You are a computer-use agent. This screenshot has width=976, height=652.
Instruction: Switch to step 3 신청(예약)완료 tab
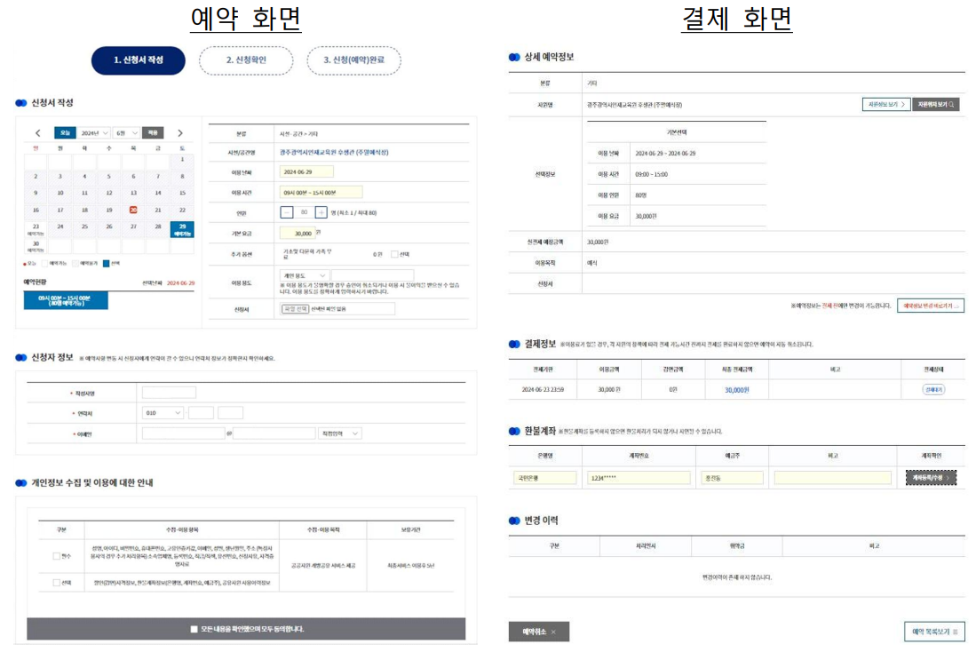pos(353,60)
